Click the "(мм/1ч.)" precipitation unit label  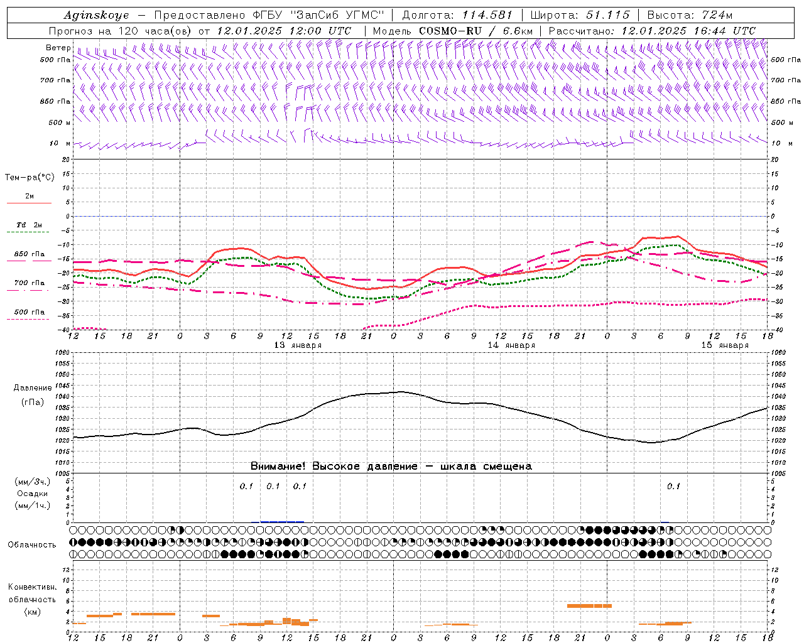[x=33, y=505]
